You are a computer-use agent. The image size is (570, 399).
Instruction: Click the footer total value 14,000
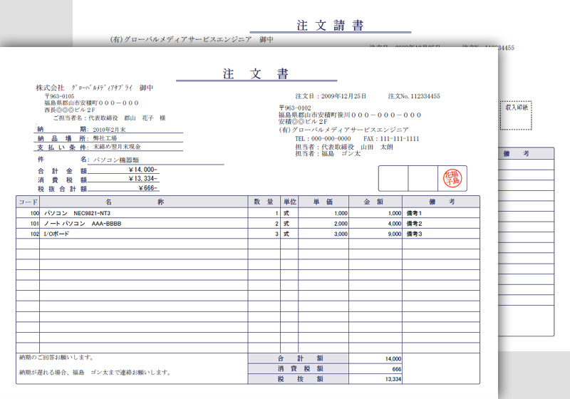(393, 358)
